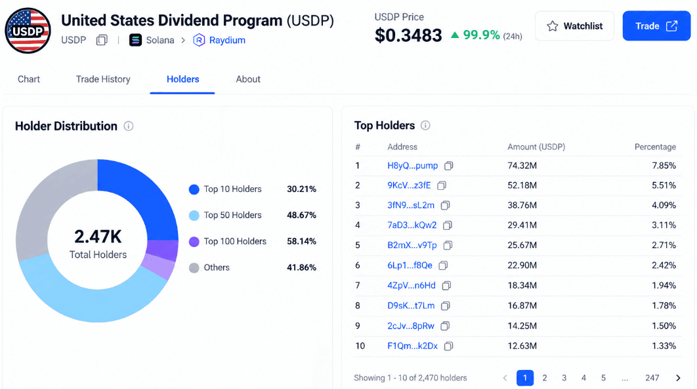
Task: Click the USDP flag token logo
Action: click(x=28, y=30)
